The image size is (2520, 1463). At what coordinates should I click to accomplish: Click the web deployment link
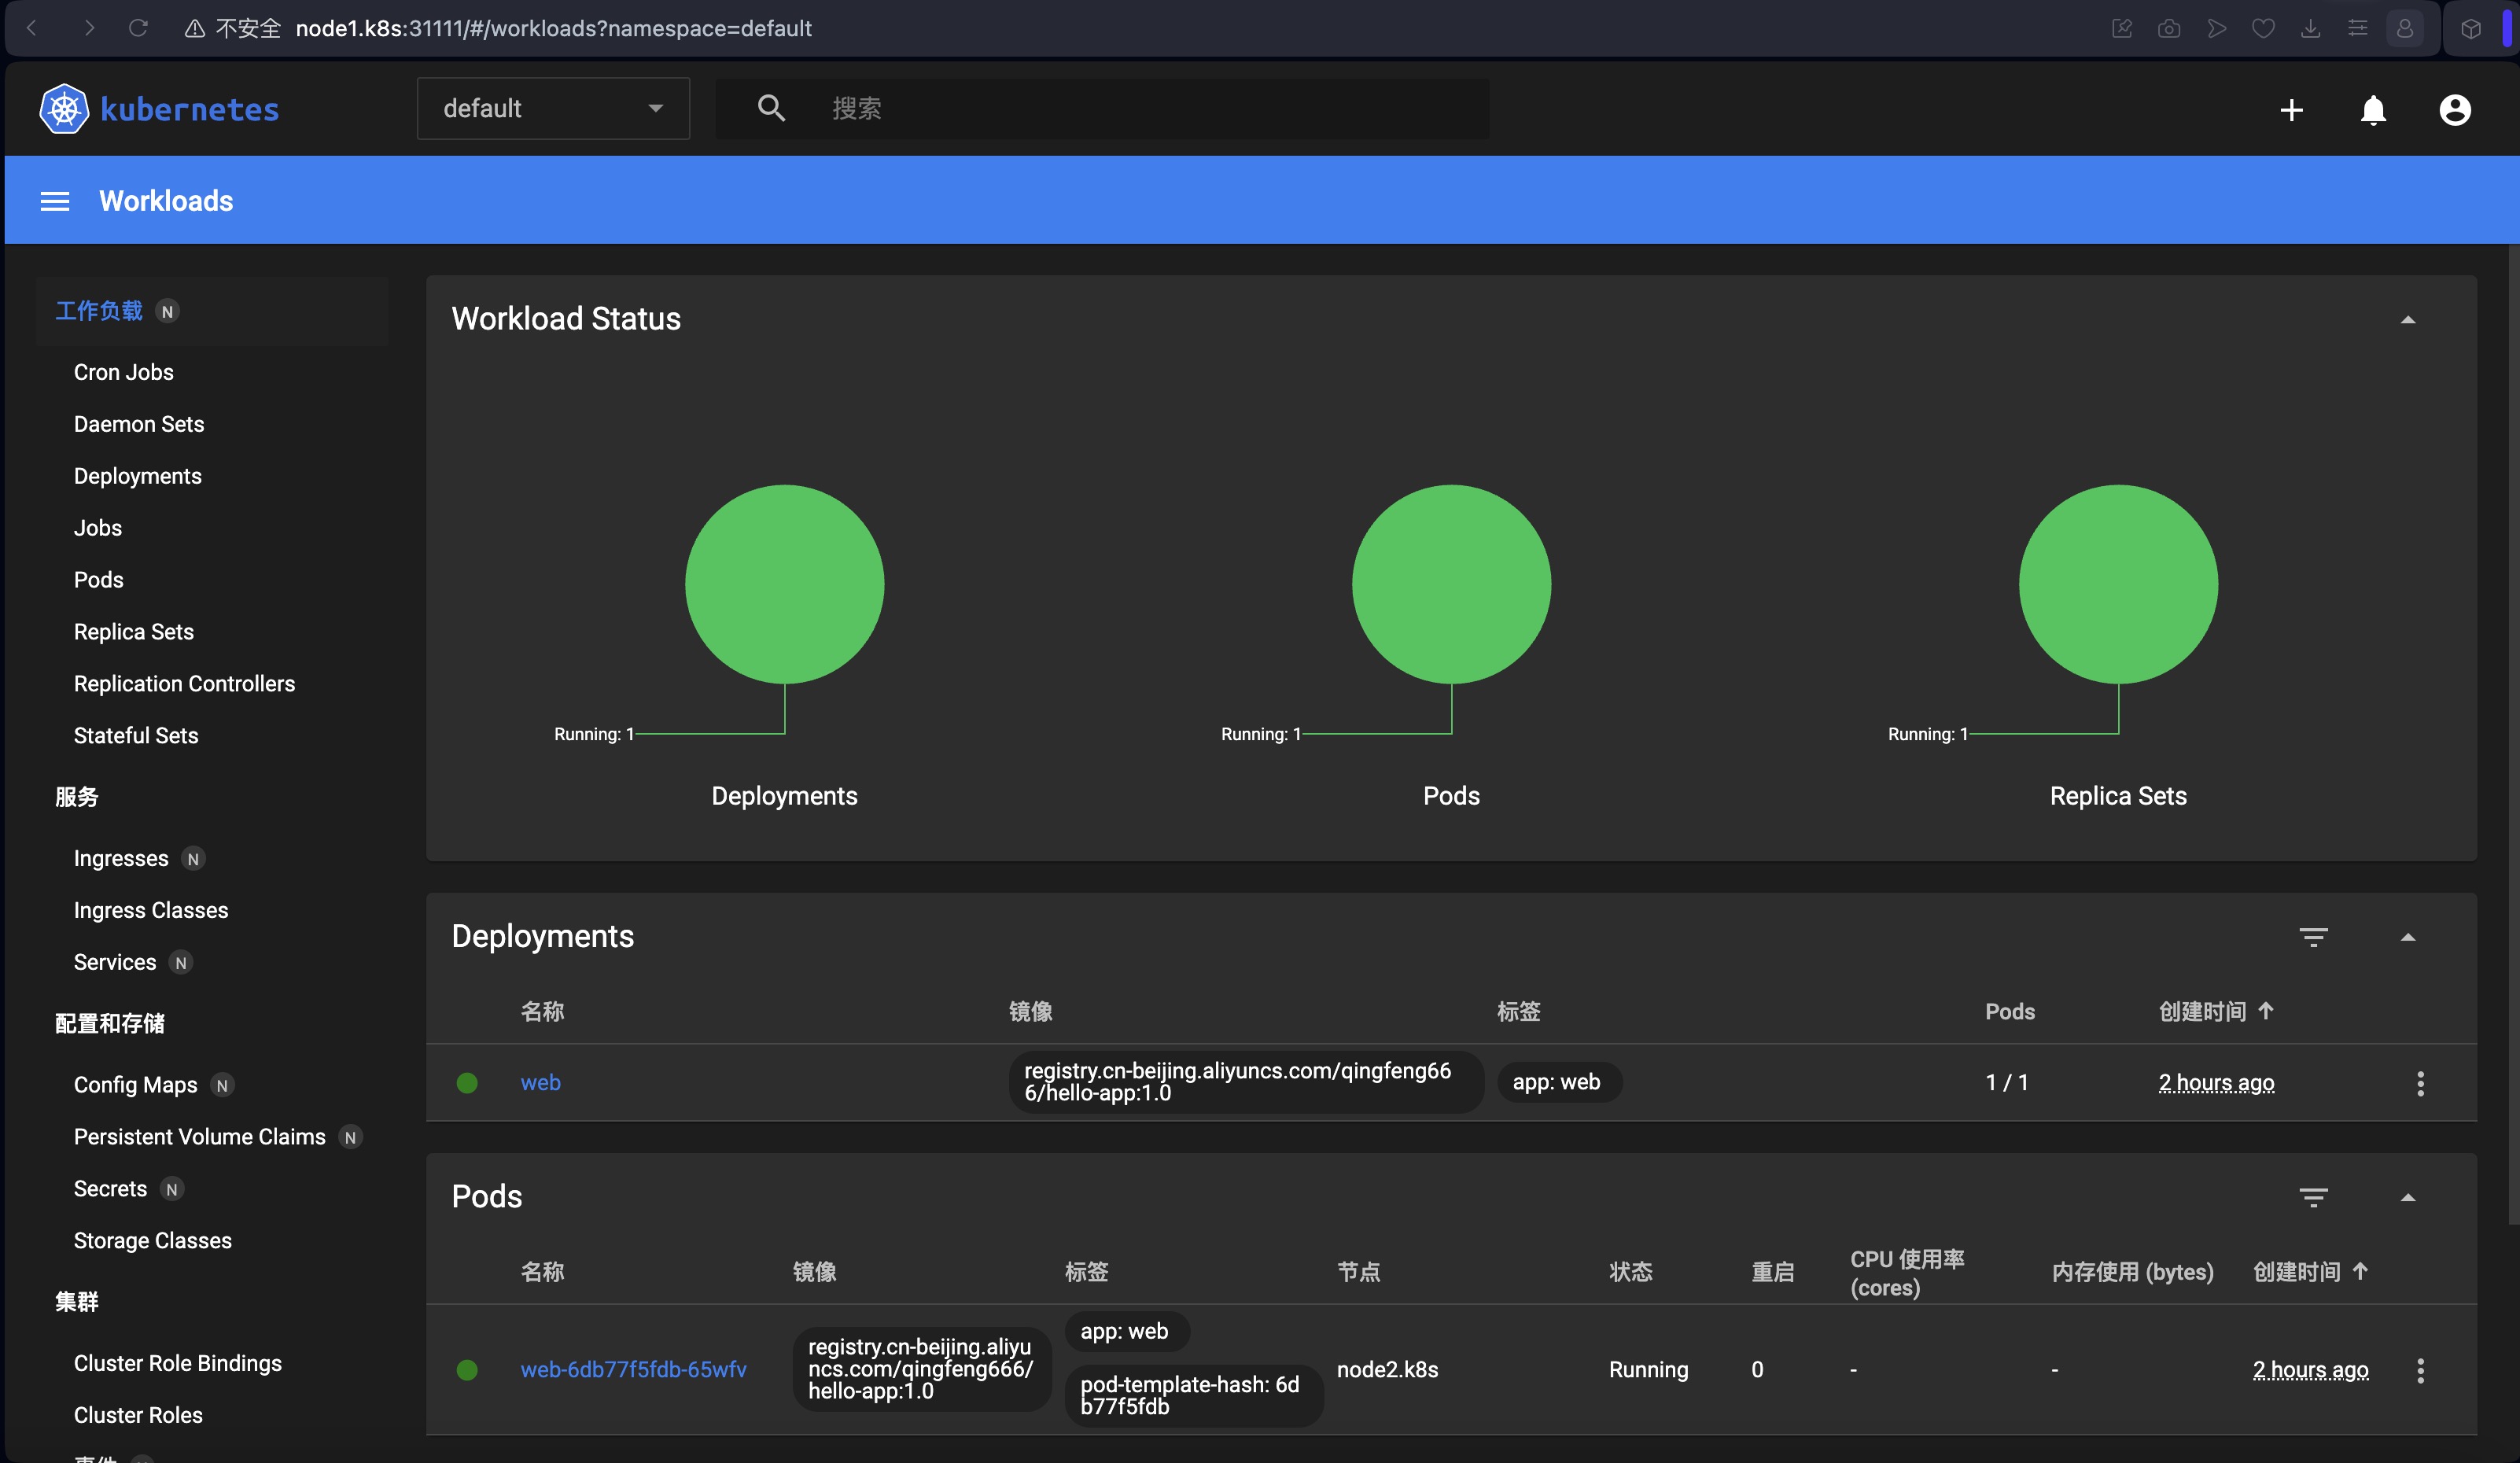(x=540, y=1082)
